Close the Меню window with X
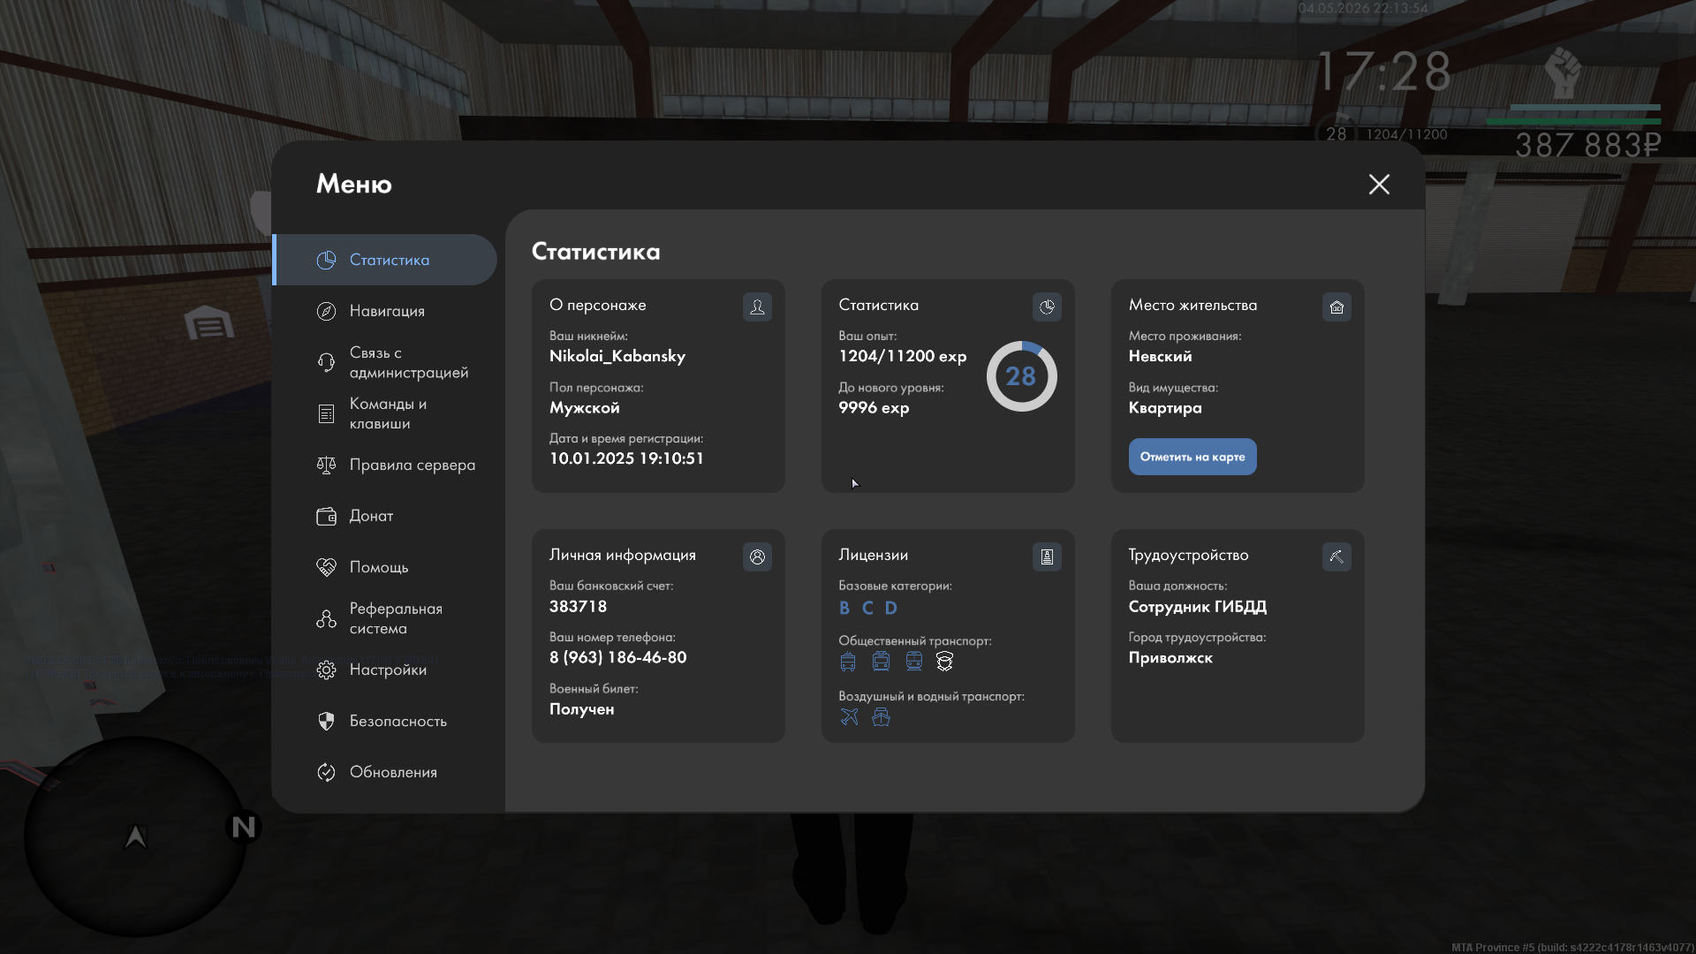The image size is (1696, 954). (x=1379, y=184)
